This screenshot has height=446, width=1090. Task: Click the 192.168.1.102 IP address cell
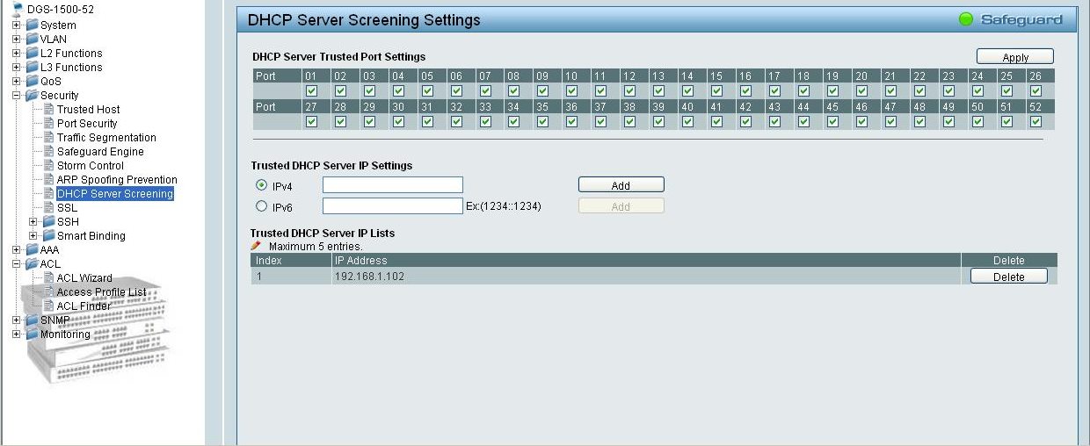coord(645,277)
